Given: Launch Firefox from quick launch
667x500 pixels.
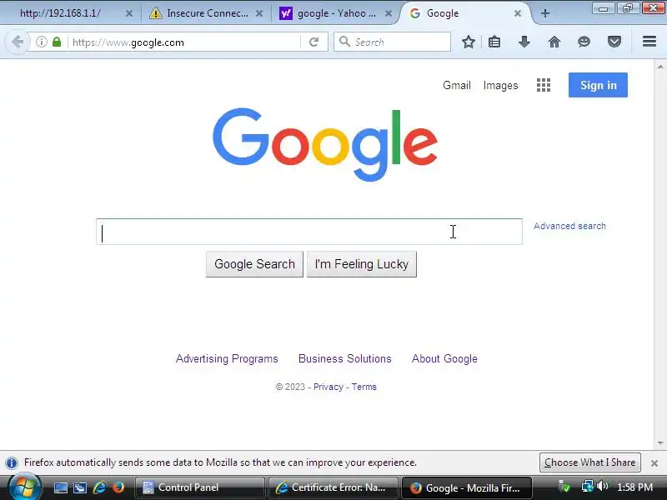Looking at the screenshot, I should (x=118, y=487).
